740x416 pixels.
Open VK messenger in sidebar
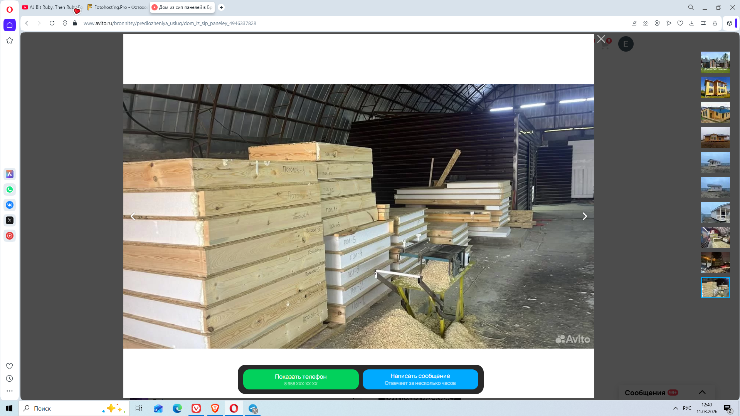point(10,205)
